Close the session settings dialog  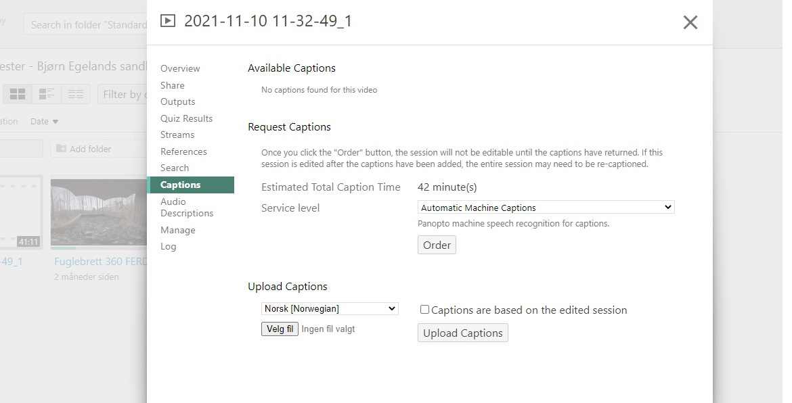(690, 22)
